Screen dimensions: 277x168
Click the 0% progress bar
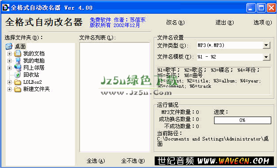pos(242,120)
